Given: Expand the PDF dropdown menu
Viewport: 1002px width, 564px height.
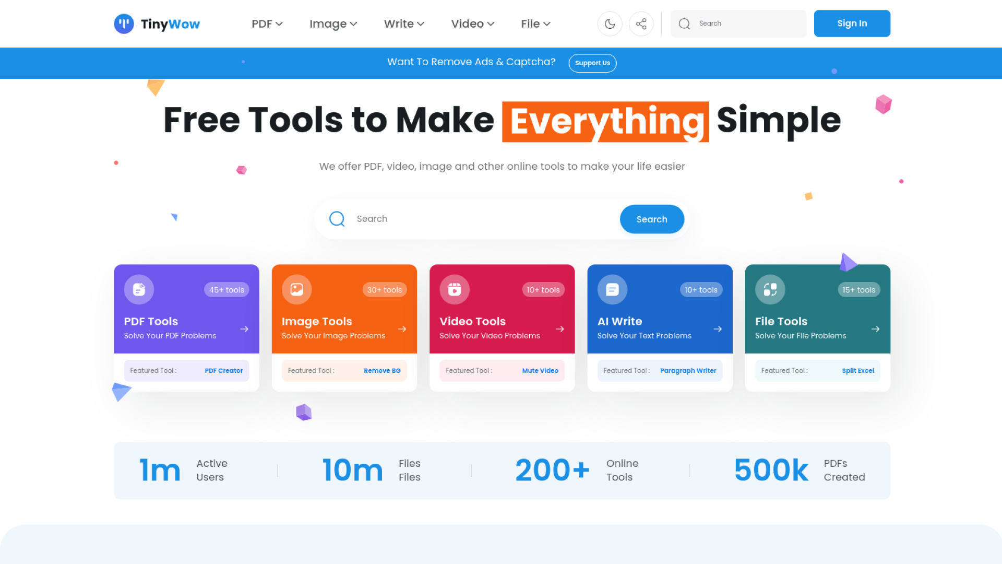Looking at the screenshot, I should click(267, 24).
